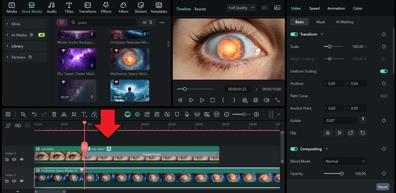Take a snapshot with camera icon
This screenshot has width=396, height=193.
click(255, 100)
